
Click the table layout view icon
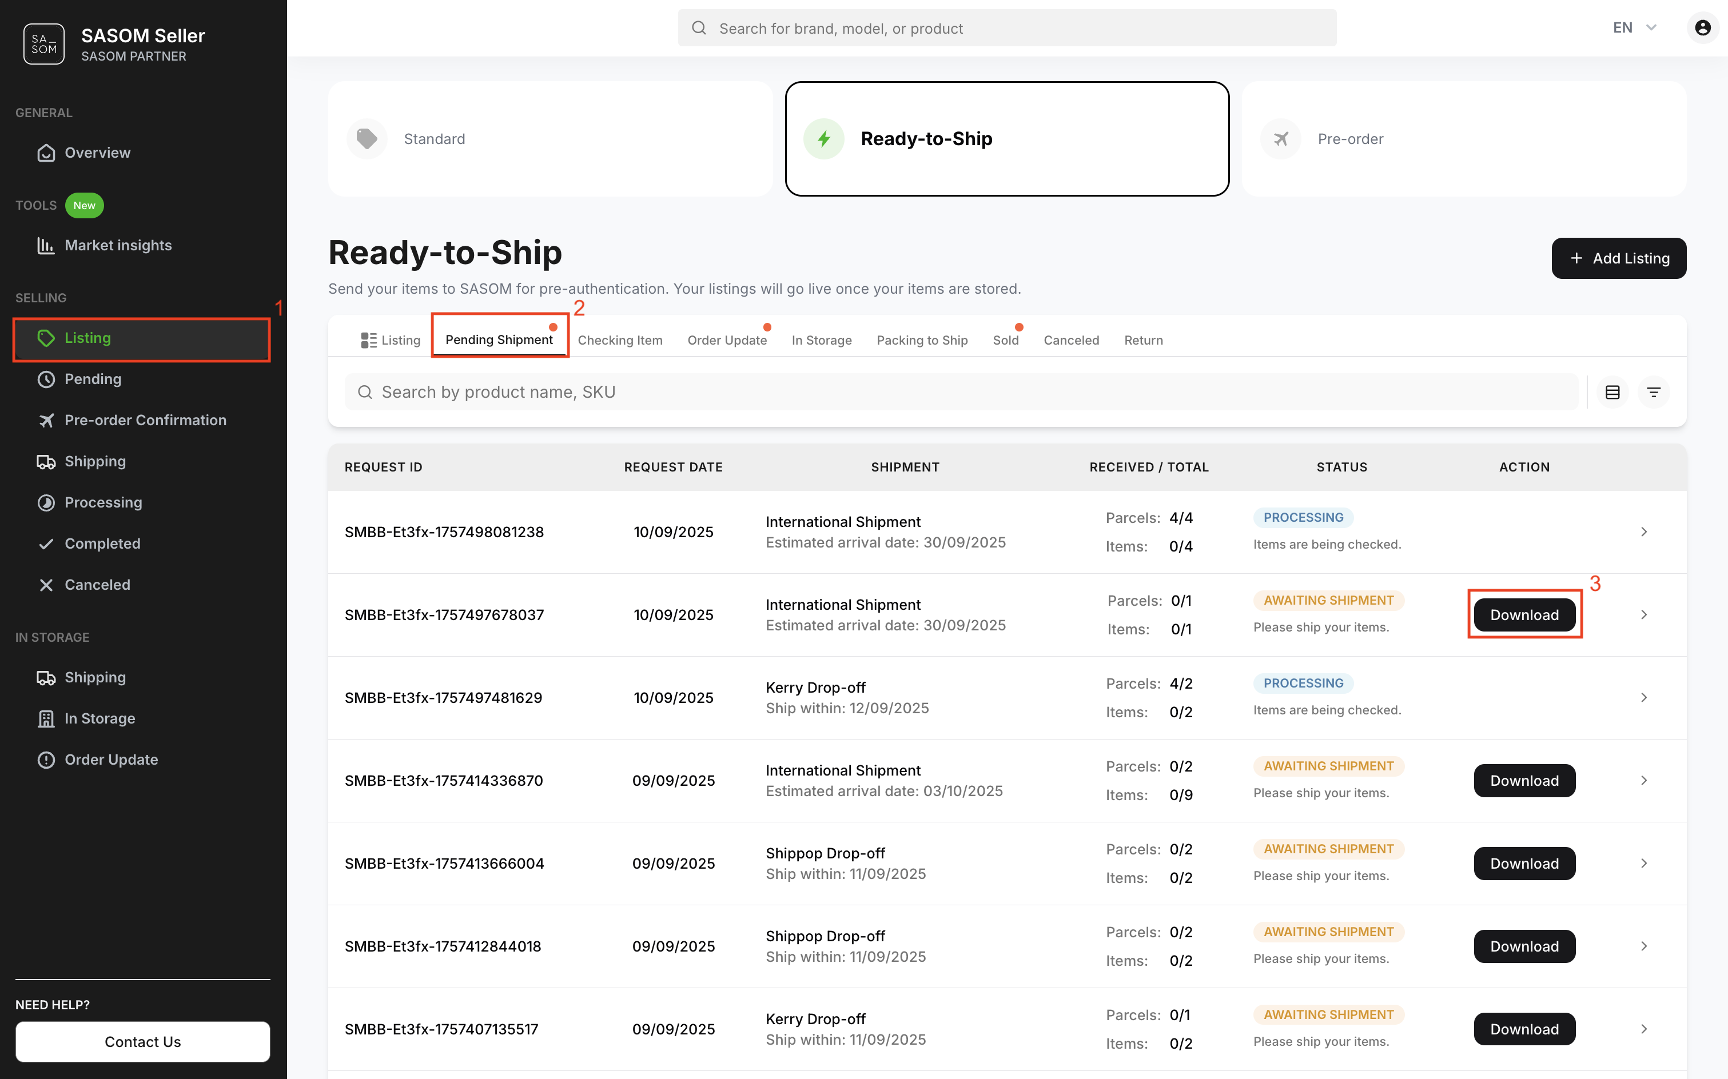(1612, 392)
